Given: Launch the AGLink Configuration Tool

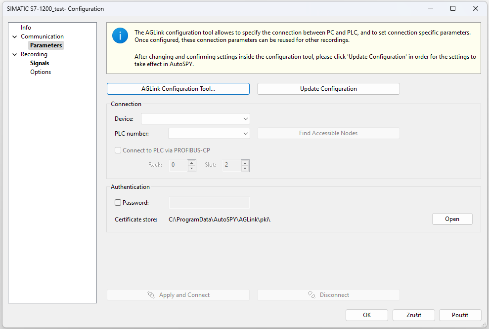Looking at the screenshot, I should pyautogui.click(x=178, y=89).
